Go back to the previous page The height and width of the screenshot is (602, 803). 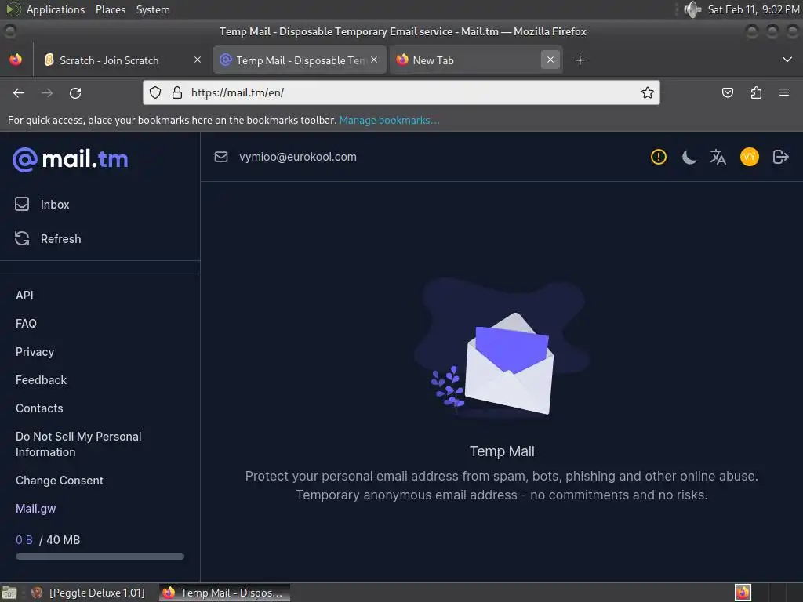pos(19,92)
